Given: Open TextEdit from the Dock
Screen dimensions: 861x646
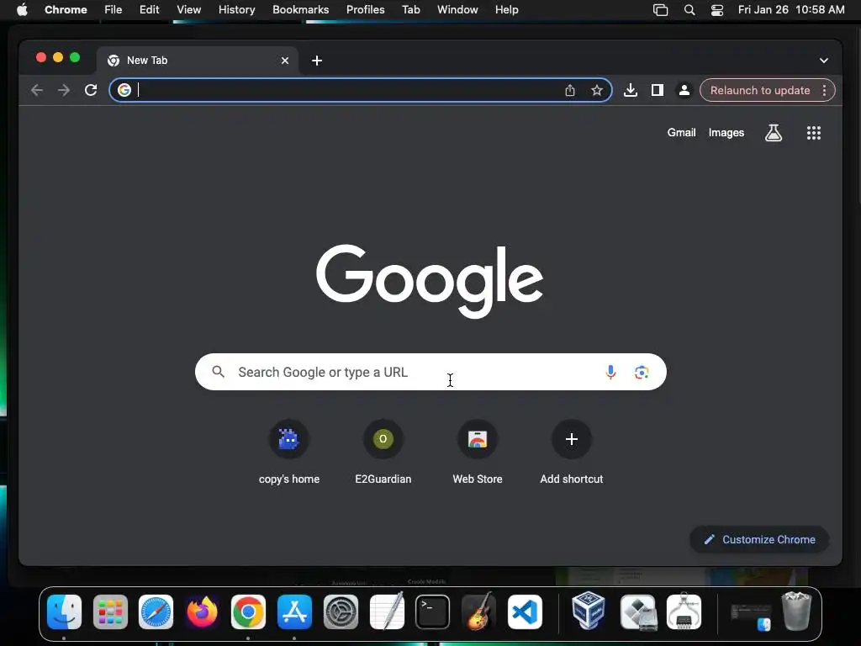Looking at the screenshot, I should [x=387, y=611].
